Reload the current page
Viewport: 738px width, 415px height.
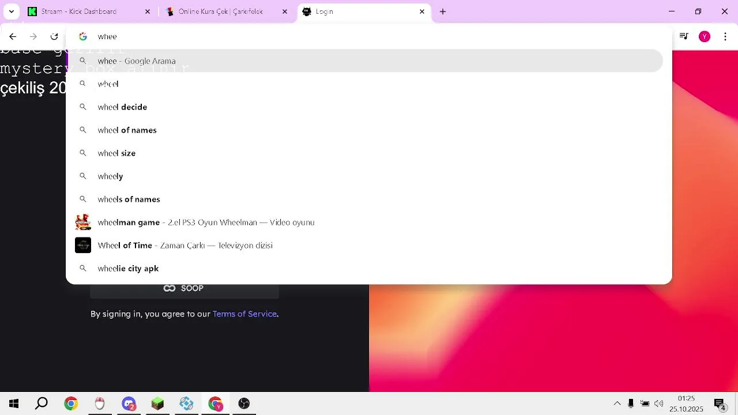pos(54,36)
